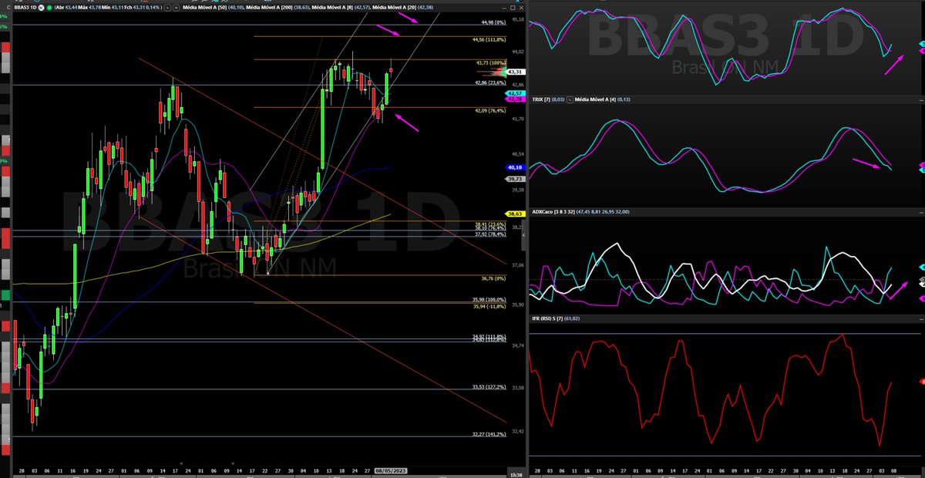Collapse the TRIX indicator panel
Image resolution: width=925 pixels, height=478 pixels.
(920, 99)
